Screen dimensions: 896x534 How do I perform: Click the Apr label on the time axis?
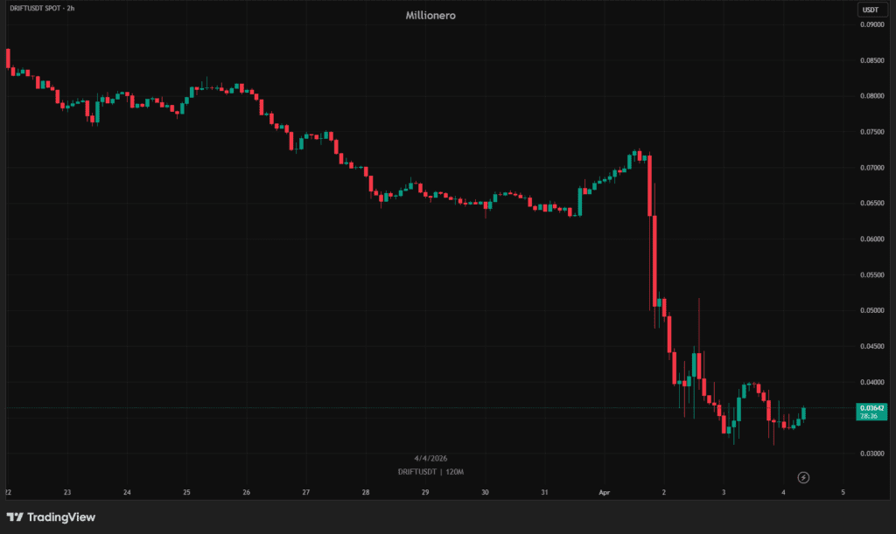[605, 492]
